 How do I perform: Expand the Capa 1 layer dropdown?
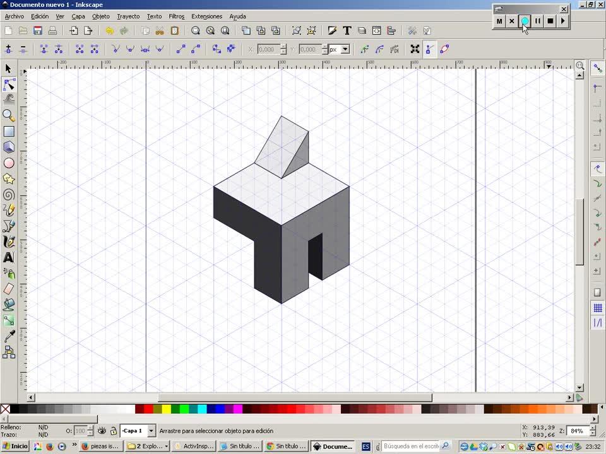click(151, 431)
